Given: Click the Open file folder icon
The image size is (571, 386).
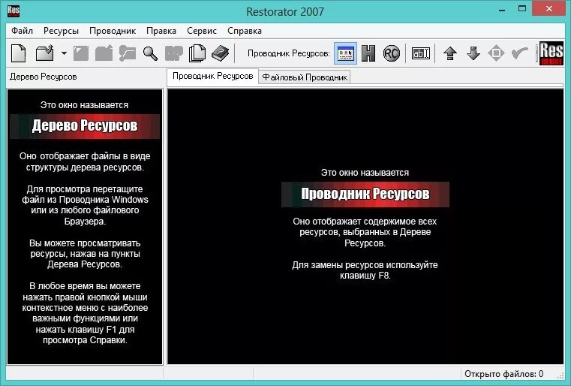Looking at the screenshot, I should [x=44, y=53].
